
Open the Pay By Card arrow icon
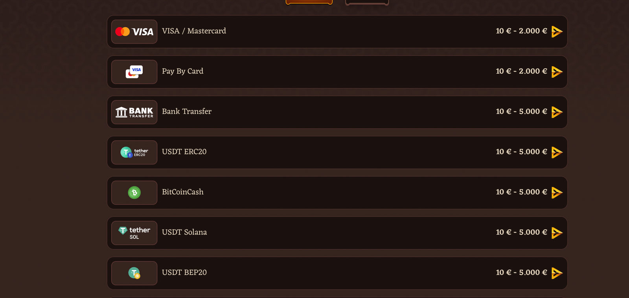click(x=557, y=72)
